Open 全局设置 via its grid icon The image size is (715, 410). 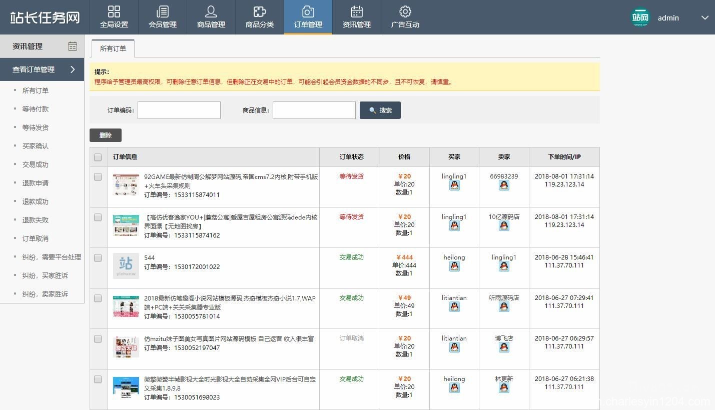click(114, 11)
